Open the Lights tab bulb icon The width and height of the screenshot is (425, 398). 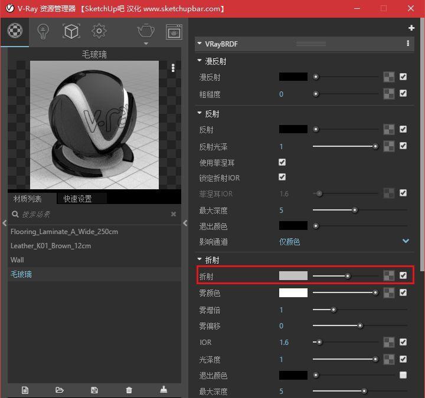coord(43,32)
